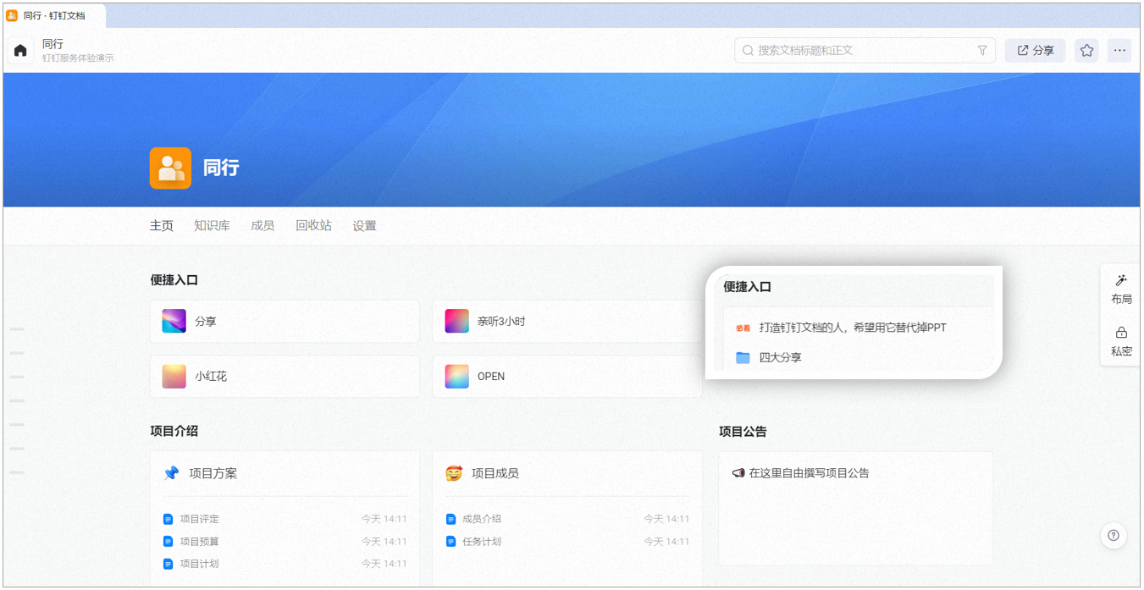Image resolution: width=1144 pixels, height=590 pixels.
Task: Click the search documents input field
Action: (865, 51)
